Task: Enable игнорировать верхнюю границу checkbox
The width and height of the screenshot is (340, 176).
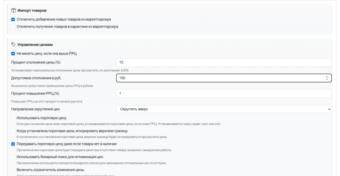Action: point(13,131)
